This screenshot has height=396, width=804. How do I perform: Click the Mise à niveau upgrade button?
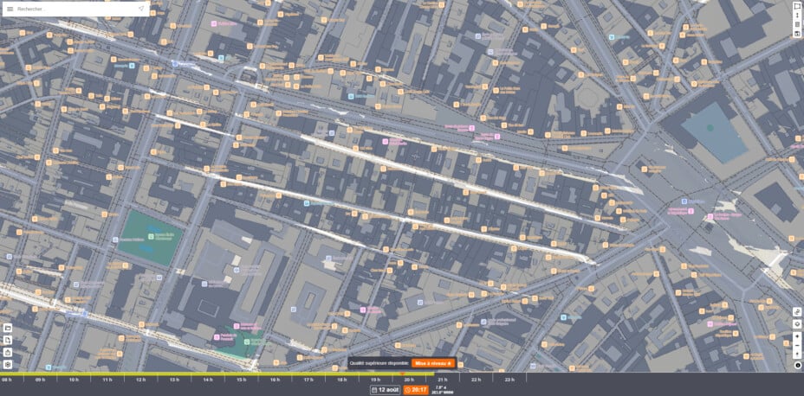433,363
